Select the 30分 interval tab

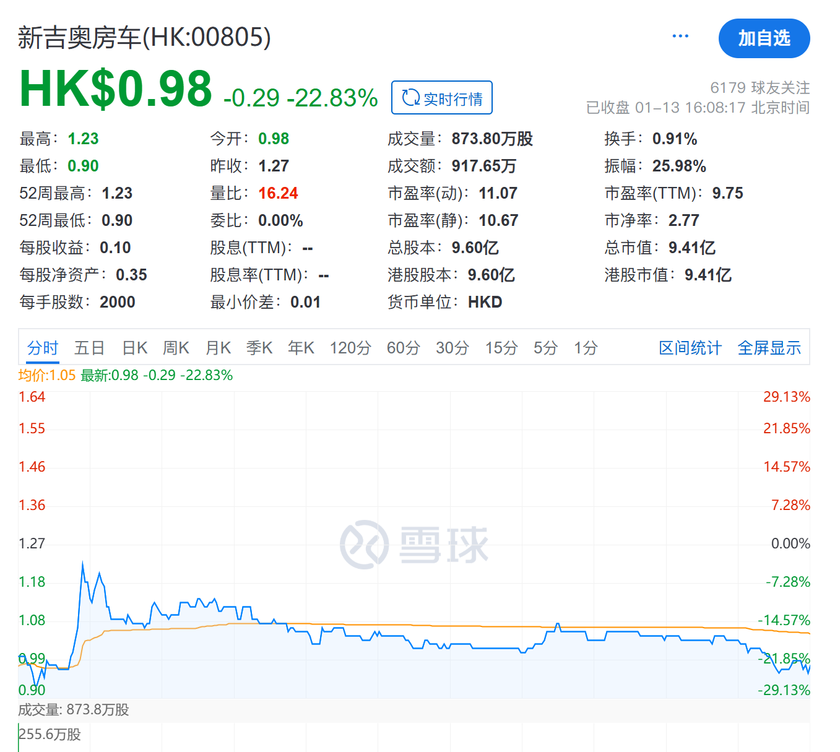click(x=452, y=347)
